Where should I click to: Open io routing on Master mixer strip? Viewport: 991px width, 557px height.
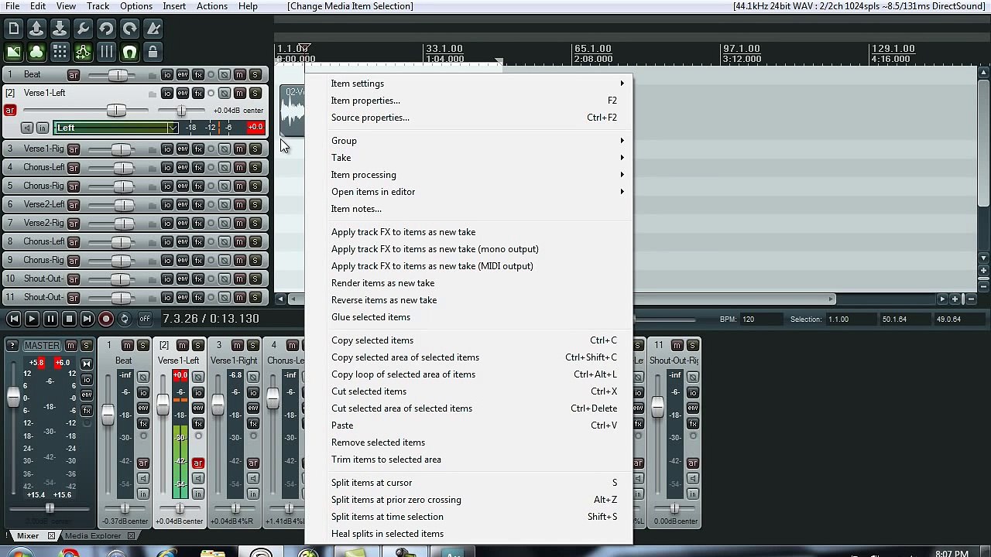point(87,379)
